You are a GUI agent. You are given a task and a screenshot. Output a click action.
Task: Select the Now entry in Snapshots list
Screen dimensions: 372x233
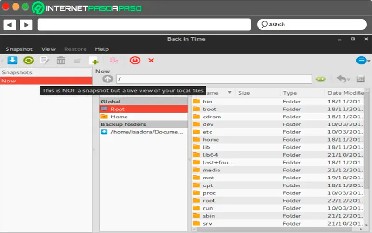pyautogui.click(x=46, y=81)
